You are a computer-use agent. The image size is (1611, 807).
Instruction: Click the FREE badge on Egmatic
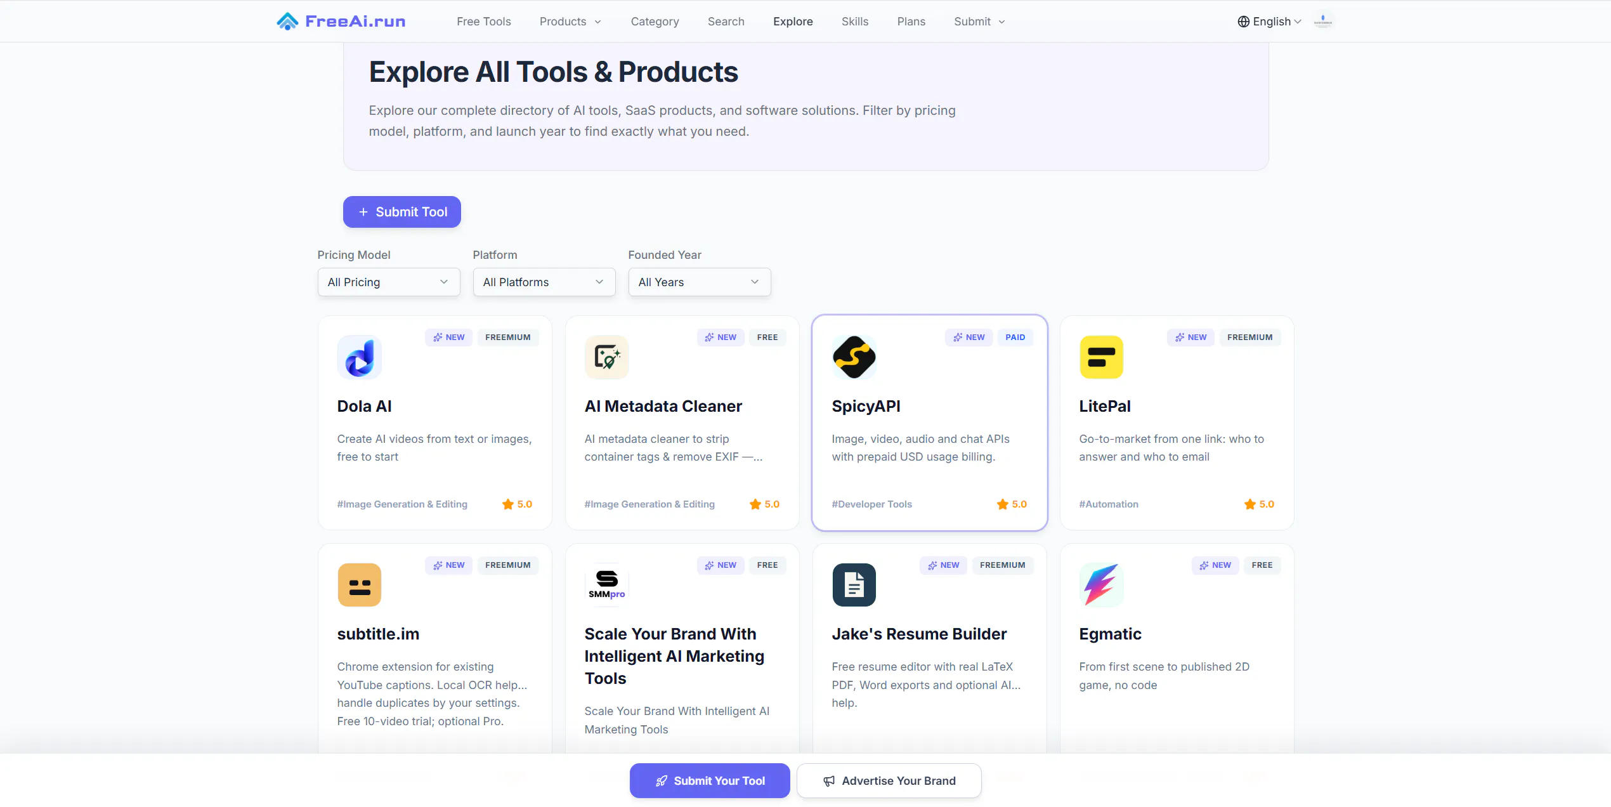pyautogui.click(x=1262, y=565)
